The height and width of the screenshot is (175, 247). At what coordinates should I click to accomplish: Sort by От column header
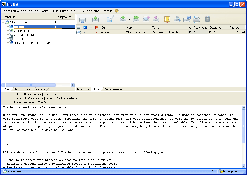112,27
